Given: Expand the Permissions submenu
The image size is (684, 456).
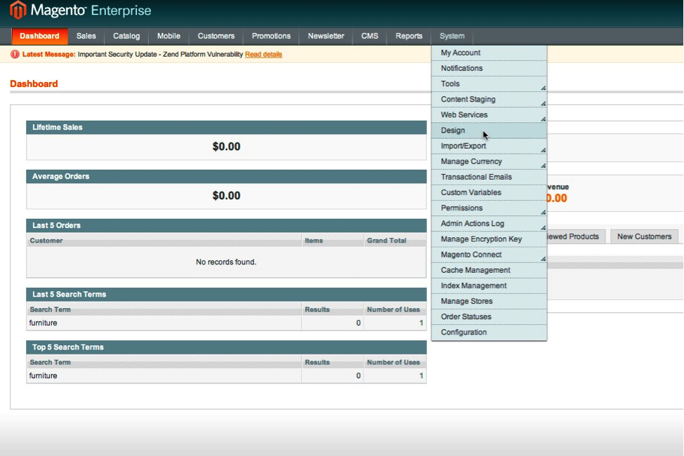Looking at the screenshot, I should click(489, 208).
